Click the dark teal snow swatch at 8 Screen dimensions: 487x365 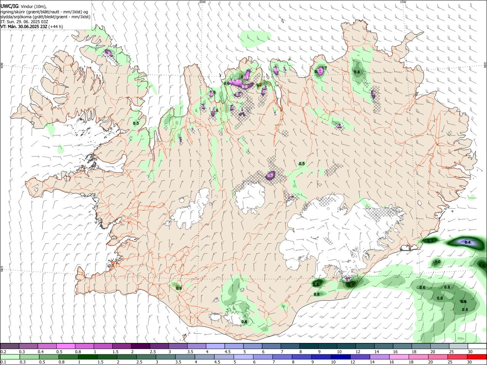(x=308, y=346)
